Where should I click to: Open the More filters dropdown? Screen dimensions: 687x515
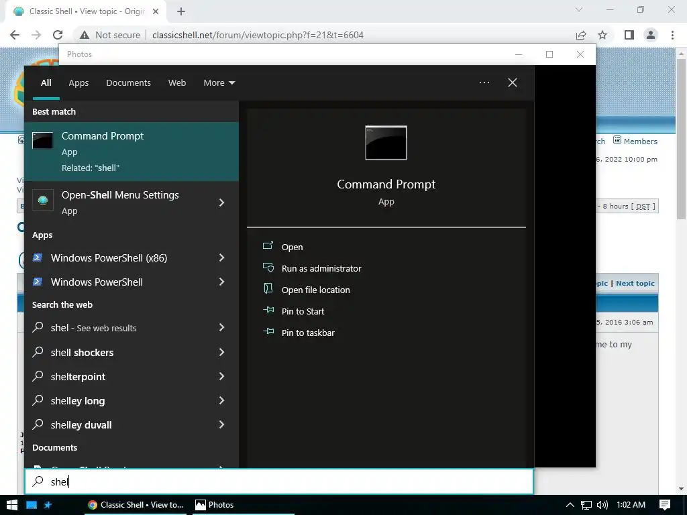point(219,82)
